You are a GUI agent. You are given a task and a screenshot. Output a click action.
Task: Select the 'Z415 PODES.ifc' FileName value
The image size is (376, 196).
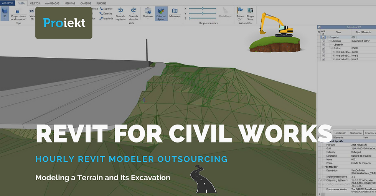[359, 145]
